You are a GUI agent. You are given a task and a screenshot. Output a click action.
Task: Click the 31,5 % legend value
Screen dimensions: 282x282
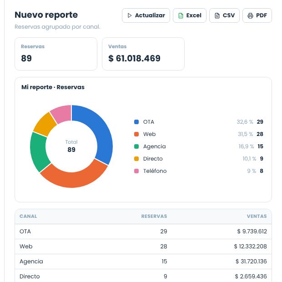(245, 134)
